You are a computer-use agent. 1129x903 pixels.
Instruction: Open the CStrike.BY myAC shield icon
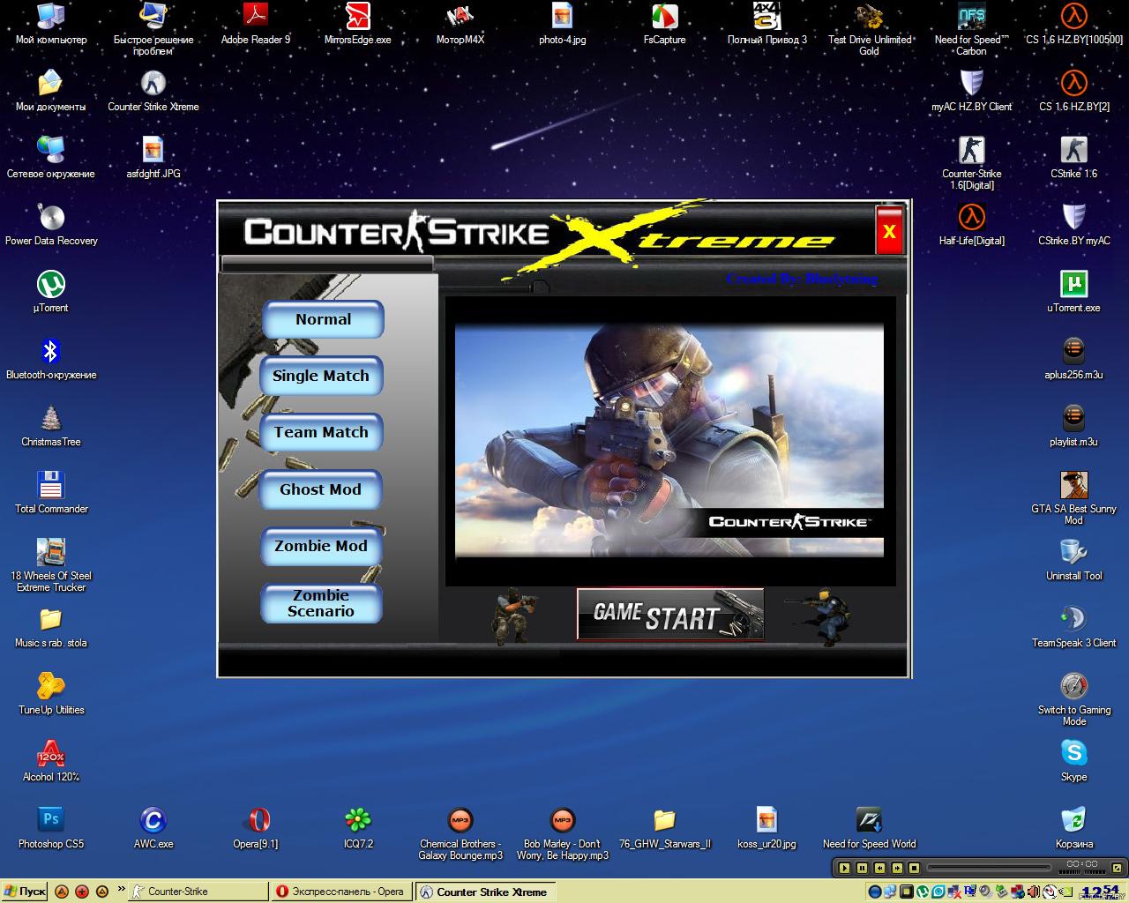pyautogui.click(x=1074, y=225)
